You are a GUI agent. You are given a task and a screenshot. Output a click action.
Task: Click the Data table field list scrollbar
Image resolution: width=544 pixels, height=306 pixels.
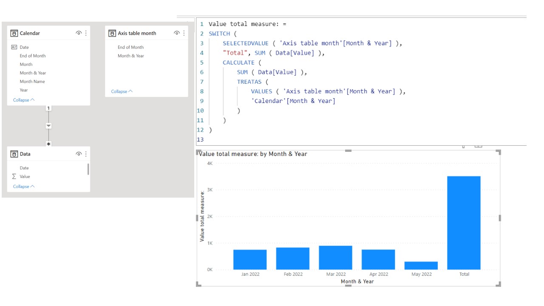click(88, 169)
